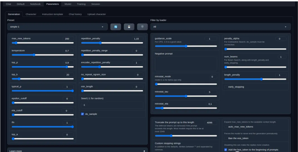Image resolution: width=298 pixels, height=152 pixels.
Task: Click the repetition_penalty value box showing 1,15
Action: pos(137,39)
